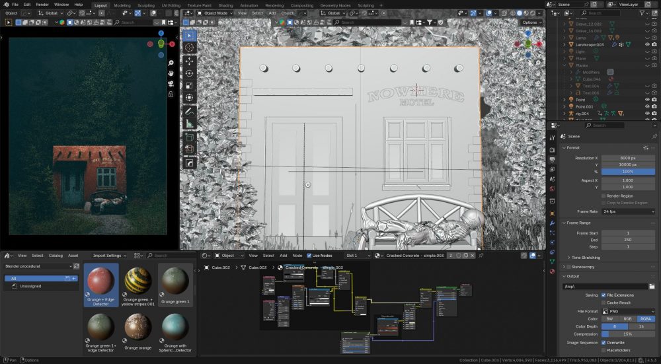Switch to the Shading workspace tab
661x364 pixels.
[225, 5]
